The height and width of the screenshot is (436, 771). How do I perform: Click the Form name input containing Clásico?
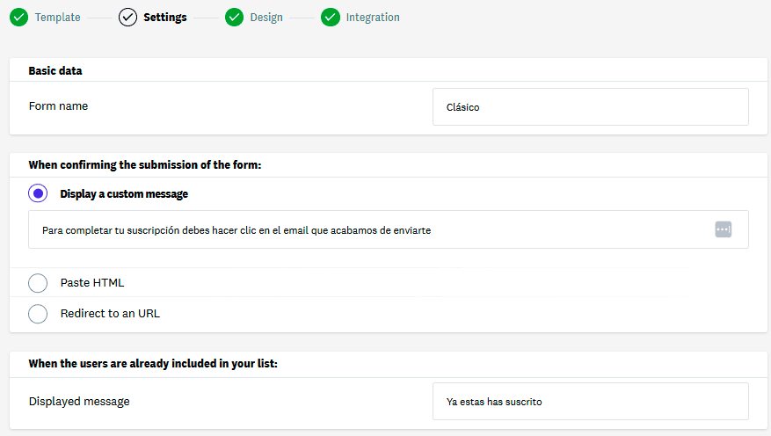pyautogui.click(x=591, y=106)
